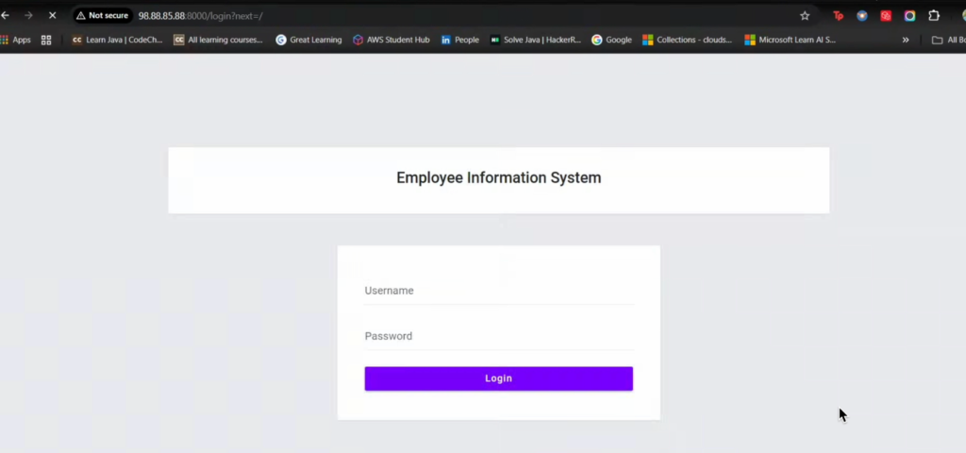Viewport: 966px width, 453px height.
Task: Open the Microsoft Learn AI bookmark
Action: [790, 41]
